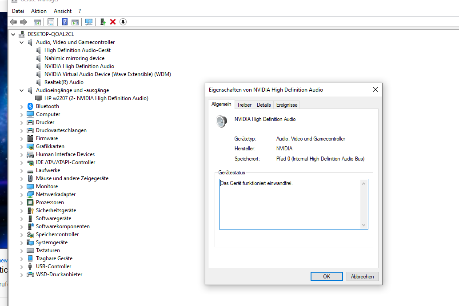Click the Abbrechen button
This screenshot has height=306, width=459.
[363, 276]
